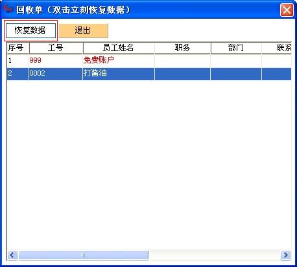This screenshot has height=267, width=297.
Task: Click the 职务 column header
Action: [x=183, y=48]
